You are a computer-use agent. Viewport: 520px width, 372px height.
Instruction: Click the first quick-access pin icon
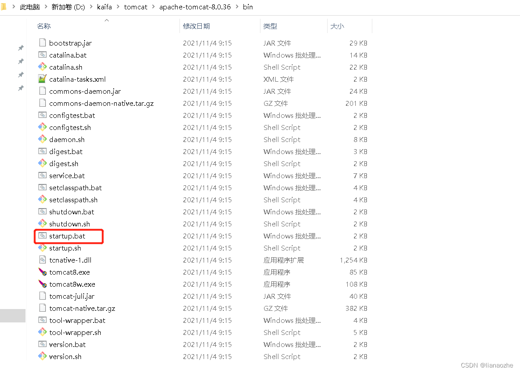21,48
